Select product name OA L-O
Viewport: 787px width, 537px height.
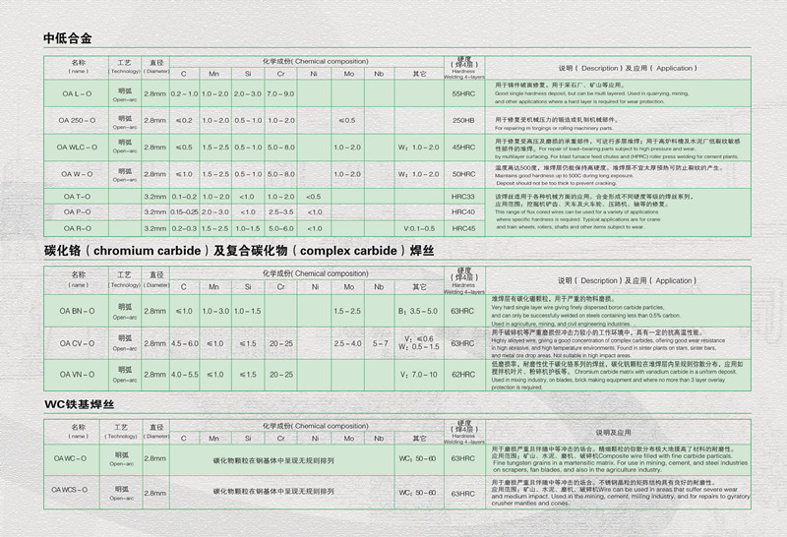[x=77, y=93]
